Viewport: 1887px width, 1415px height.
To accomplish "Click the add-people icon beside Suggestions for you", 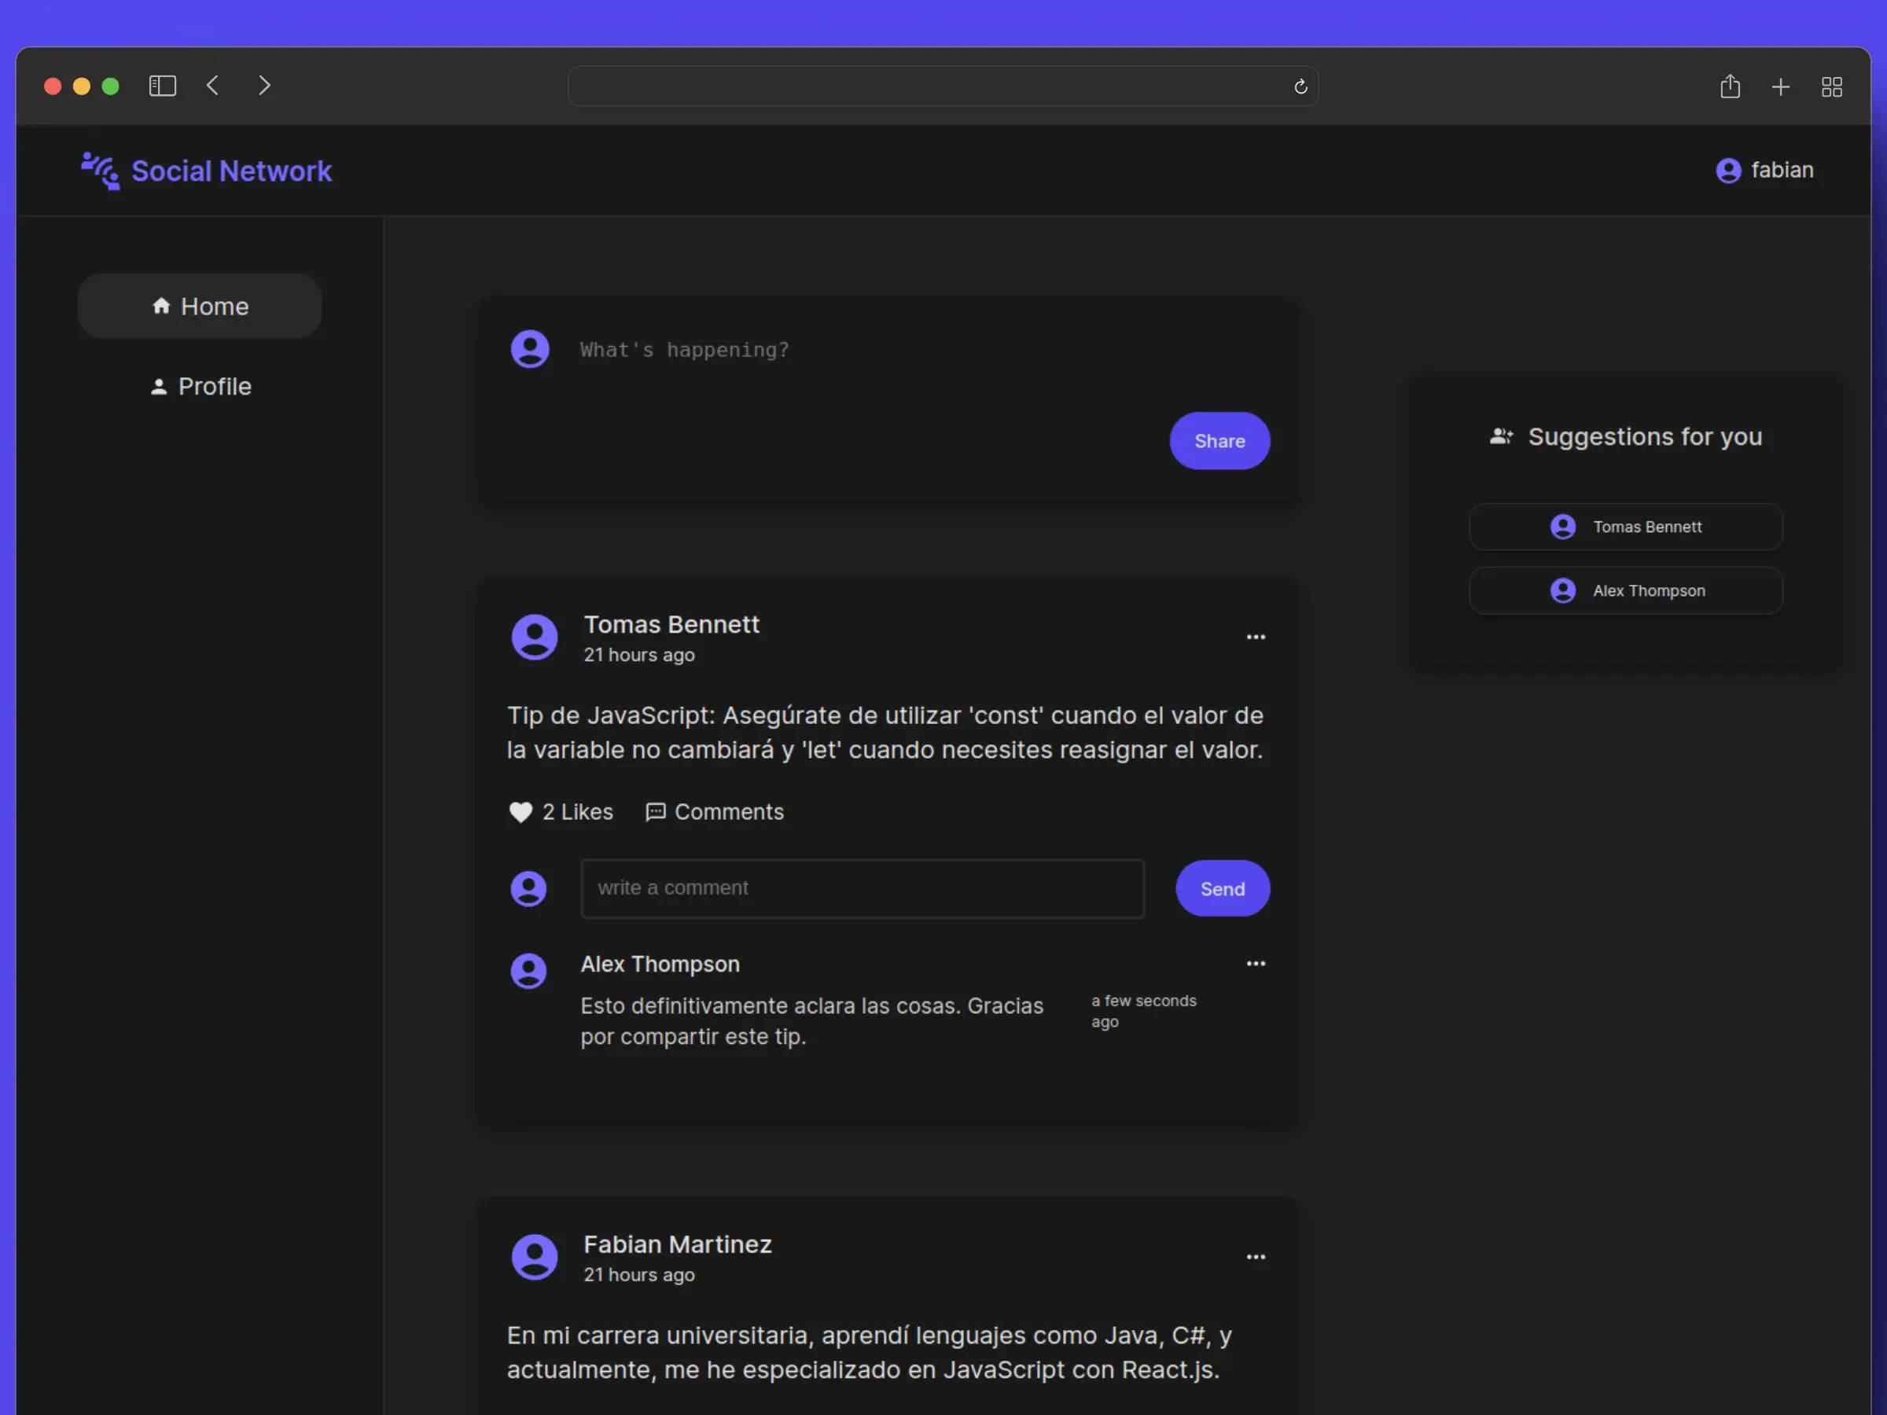I will [1500, 437].
